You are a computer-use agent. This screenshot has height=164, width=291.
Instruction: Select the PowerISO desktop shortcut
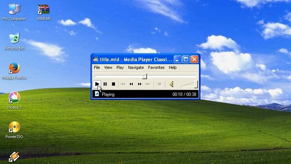click(x=14, y=130)
